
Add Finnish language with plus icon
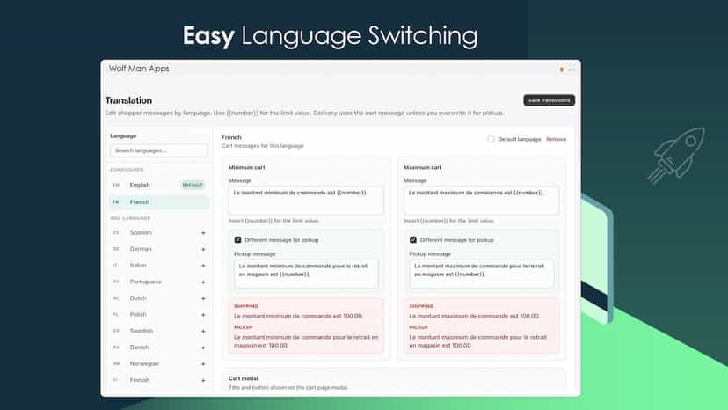(x=203, y=380)
